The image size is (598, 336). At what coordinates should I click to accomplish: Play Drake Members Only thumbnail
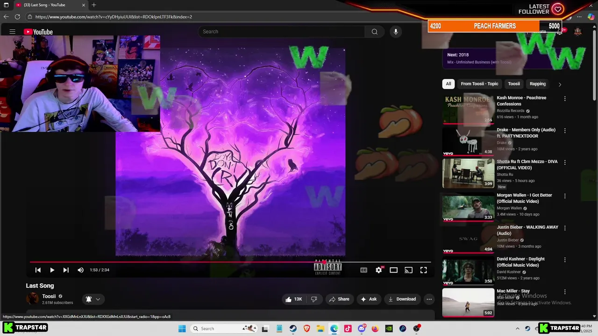point(468,141)
